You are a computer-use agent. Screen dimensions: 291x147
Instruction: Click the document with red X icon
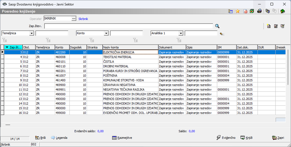[245, 11]
